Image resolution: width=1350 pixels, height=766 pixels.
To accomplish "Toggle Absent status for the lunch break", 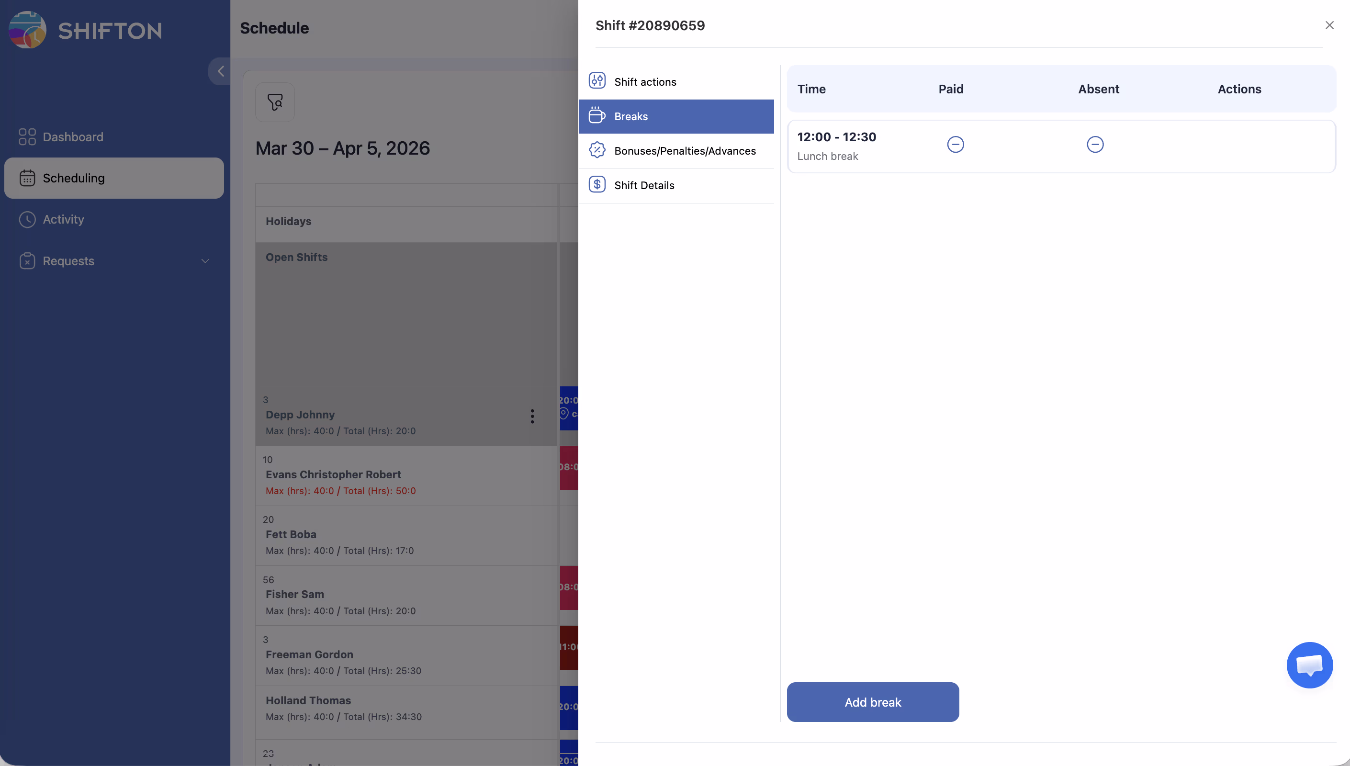I will click(1095, 145).
